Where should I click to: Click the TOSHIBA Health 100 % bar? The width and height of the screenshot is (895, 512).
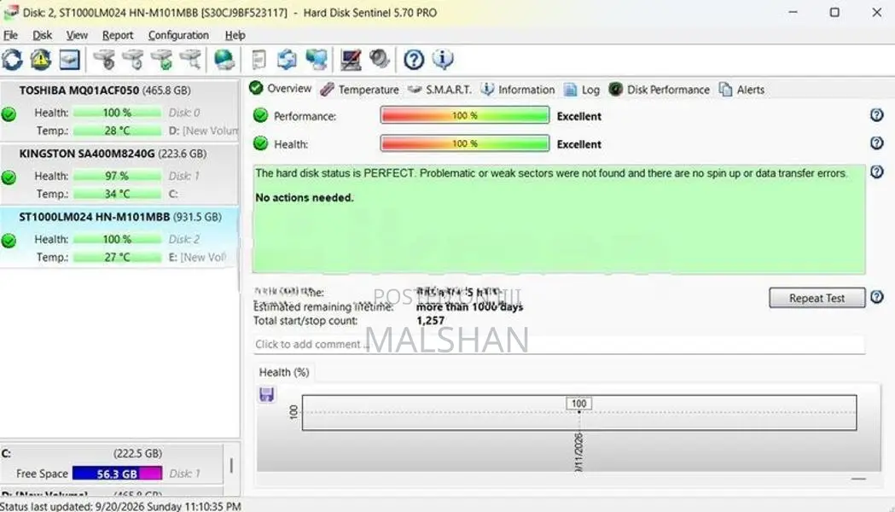coord(117,113)
